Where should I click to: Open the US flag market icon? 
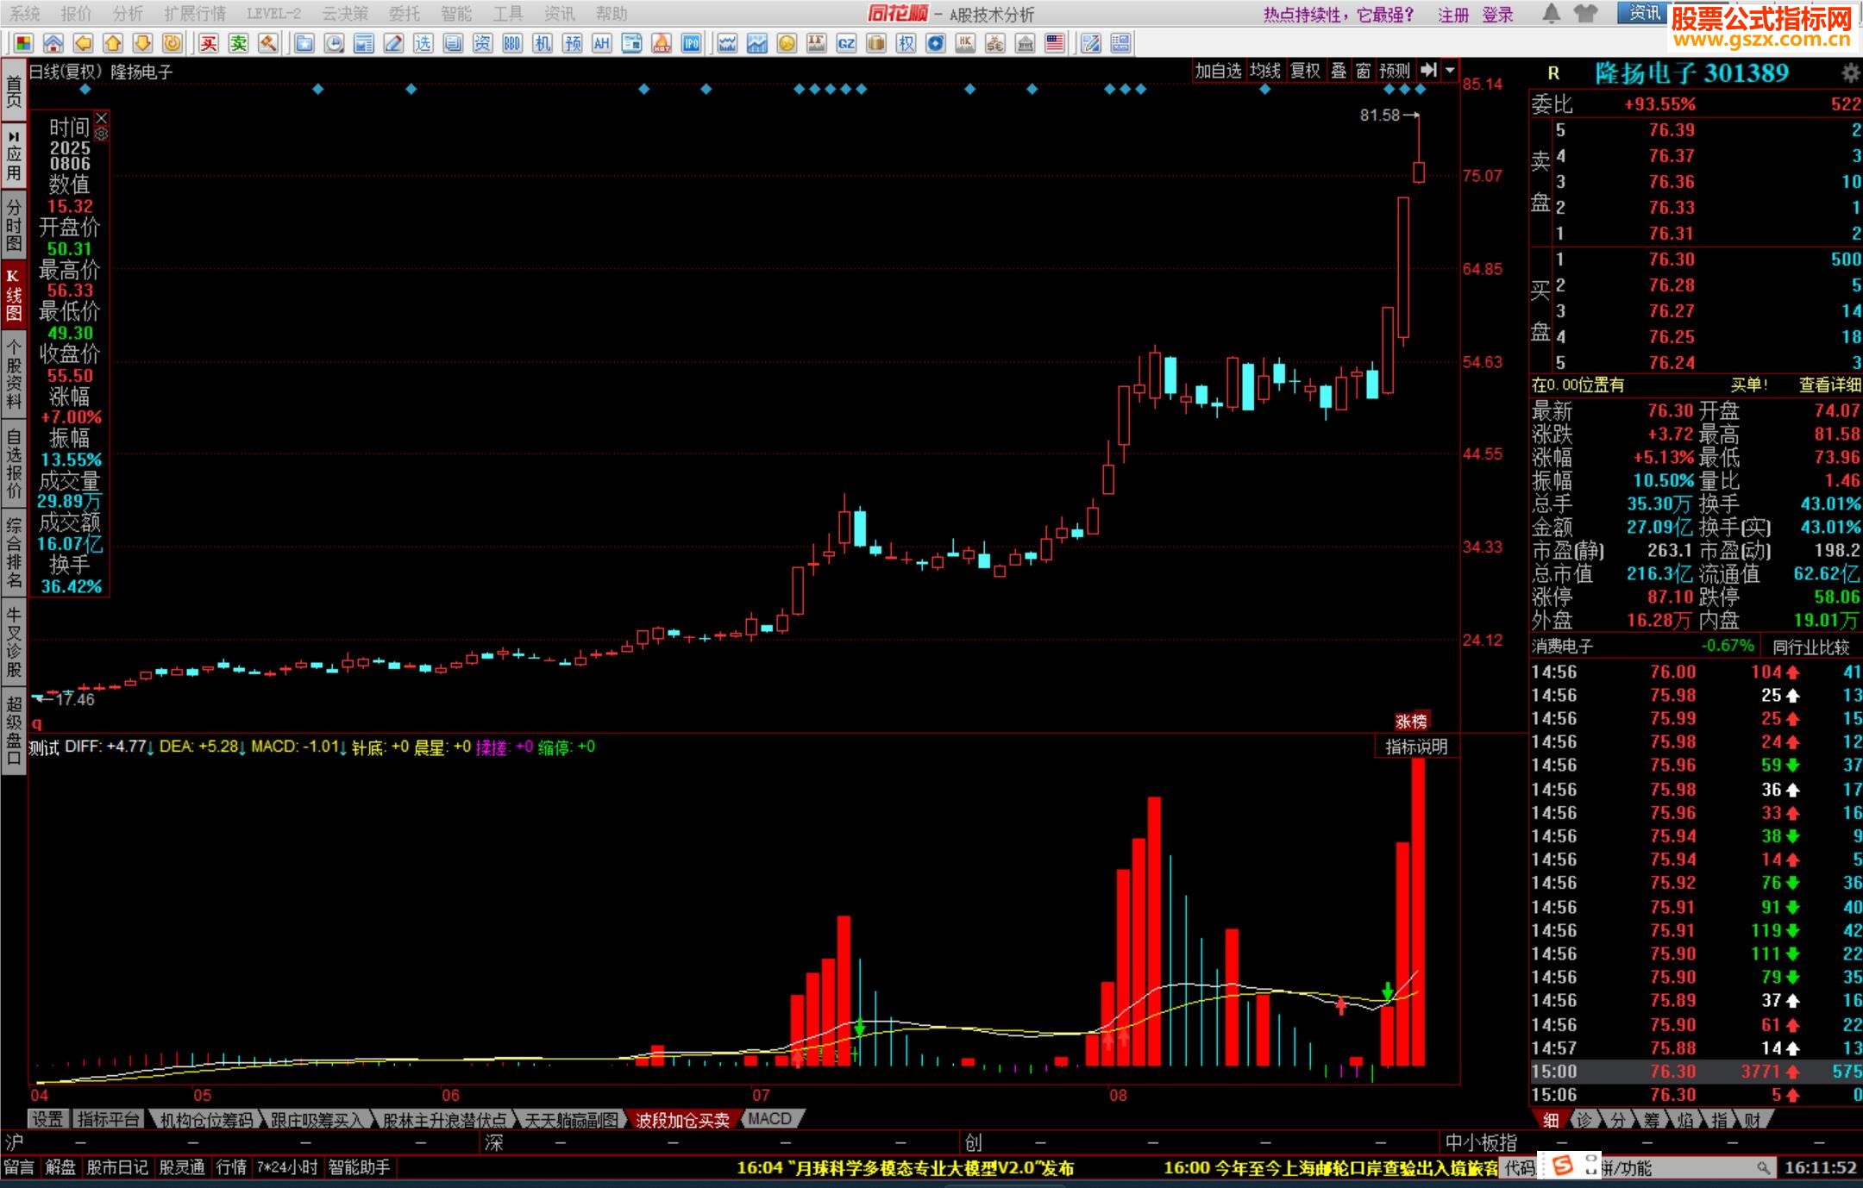click(x=1054, y=43)
